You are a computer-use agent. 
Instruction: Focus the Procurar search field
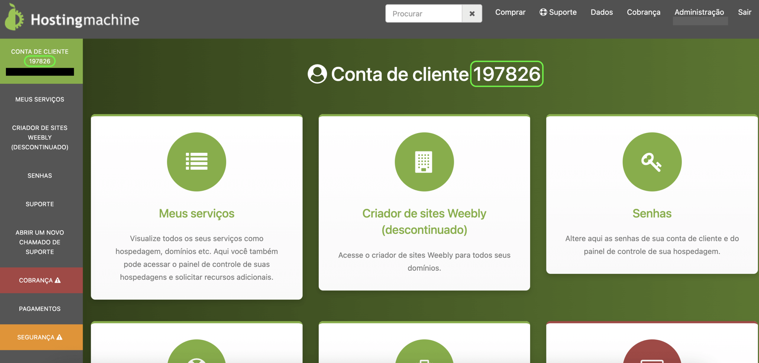click(424, 14)
